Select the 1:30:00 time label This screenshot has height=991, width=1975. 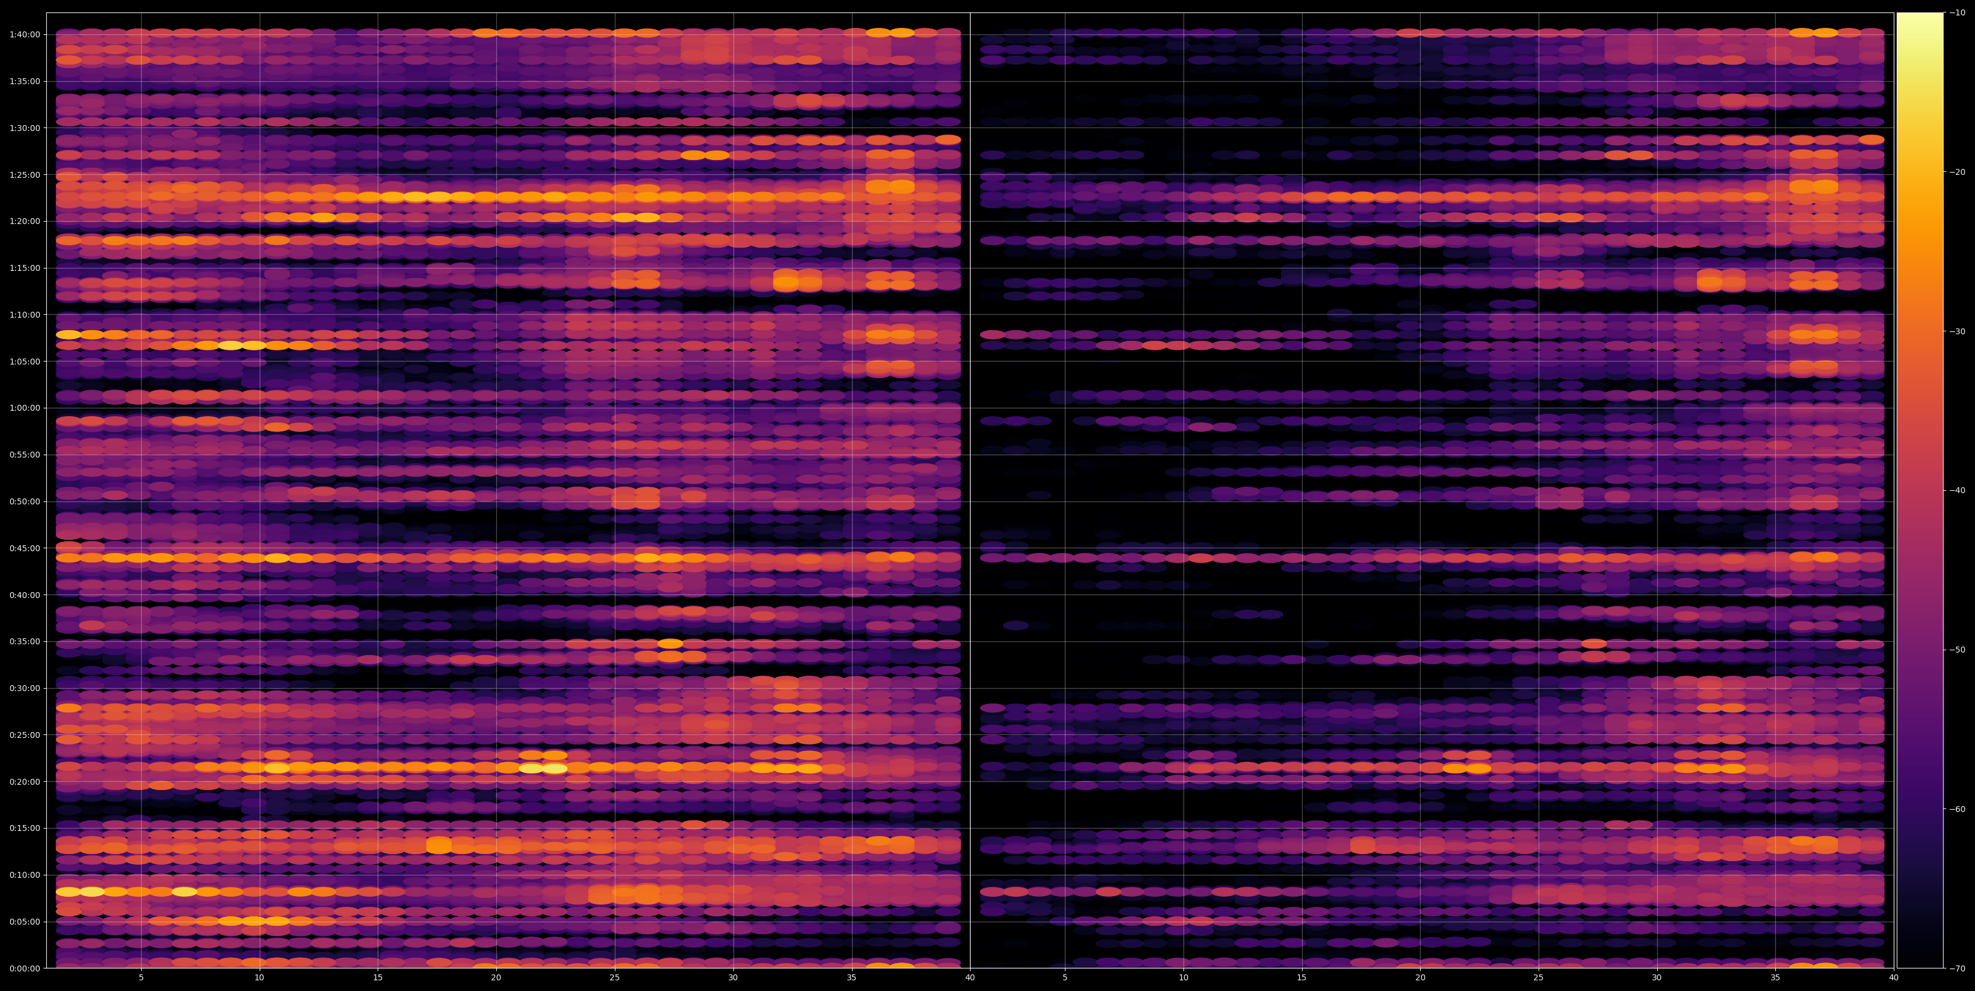click(24, 128)
